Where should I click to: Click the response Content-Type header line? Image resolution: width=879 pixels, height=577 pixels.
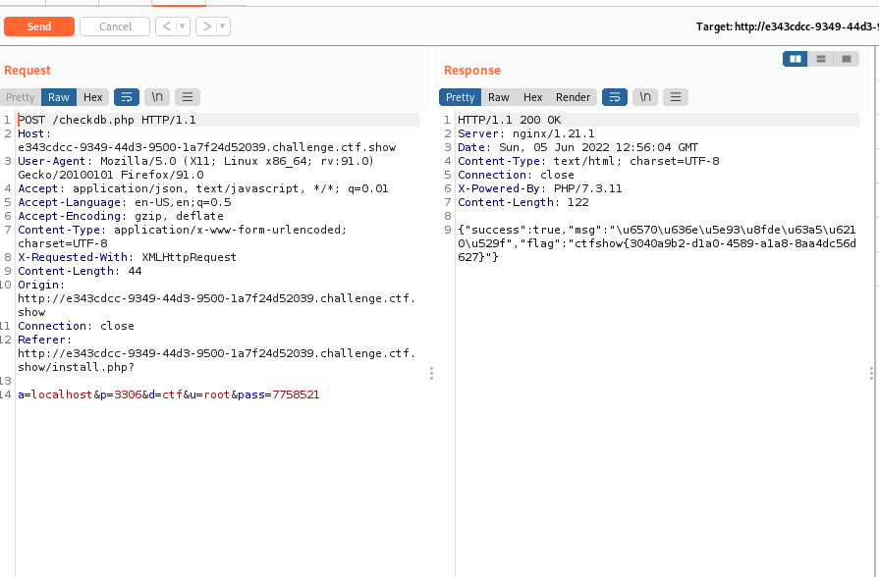click(x=588, y=161)
